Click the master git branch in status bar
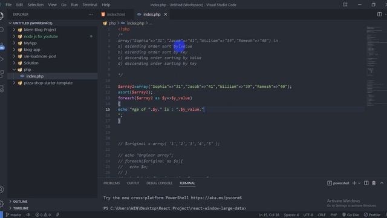387x218 pixels. click(13, 215)
